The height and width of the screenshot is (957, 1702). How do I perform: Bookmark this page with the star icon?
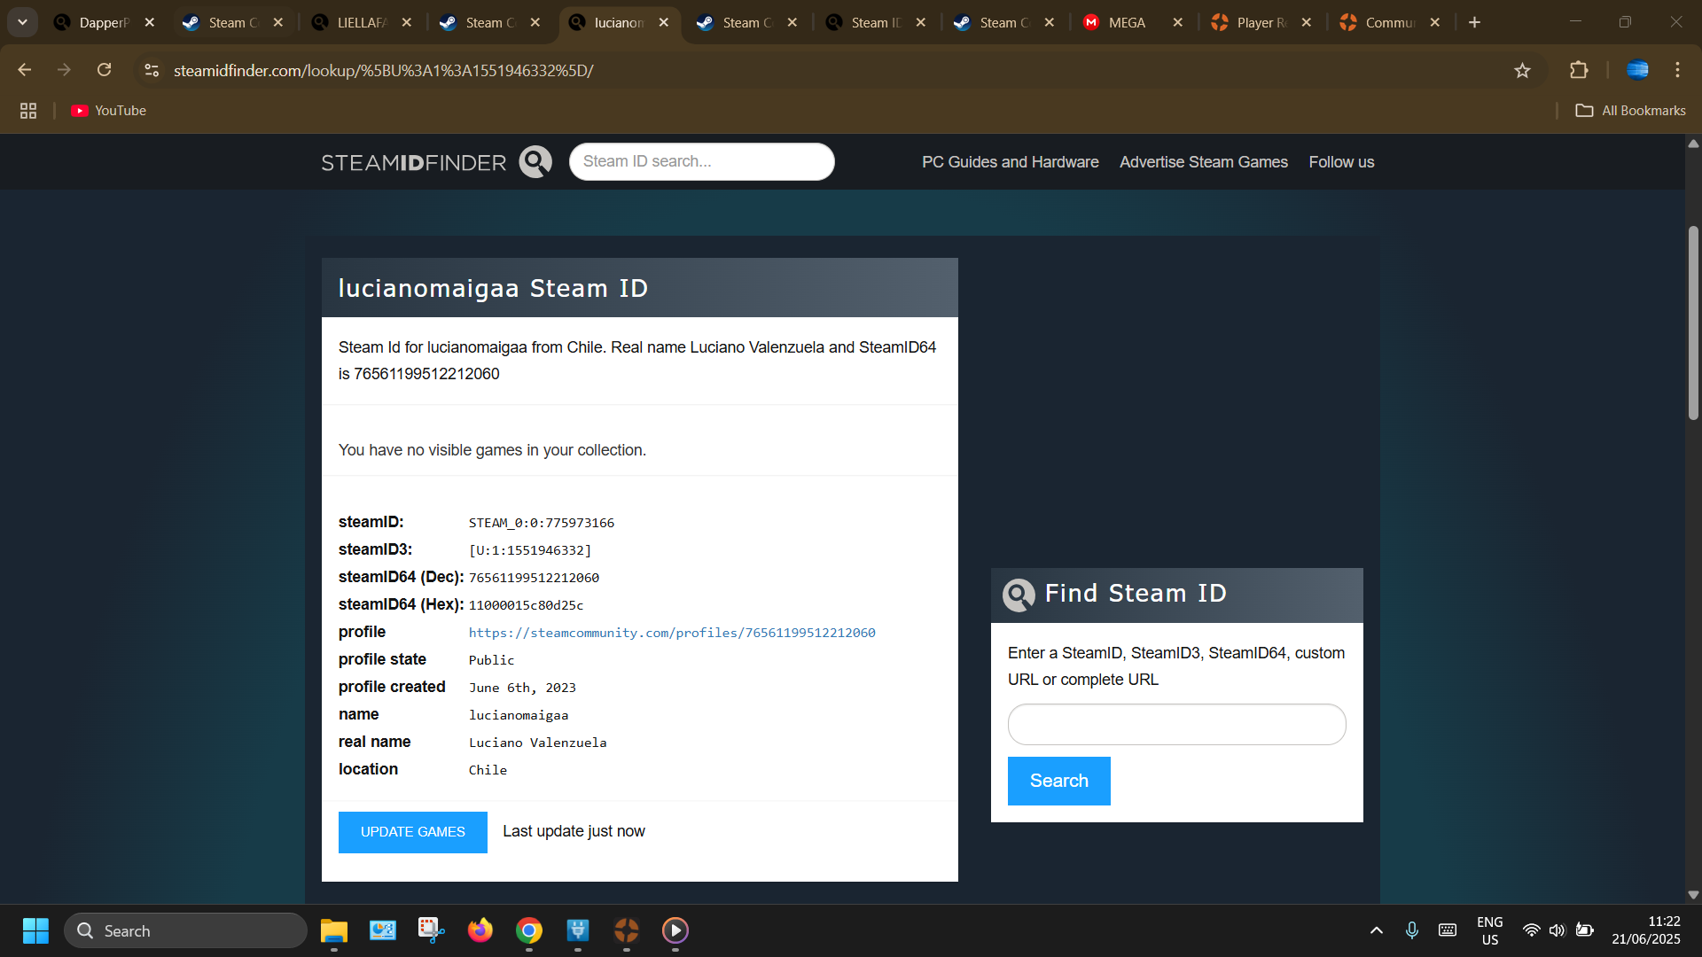point(1522,70)
